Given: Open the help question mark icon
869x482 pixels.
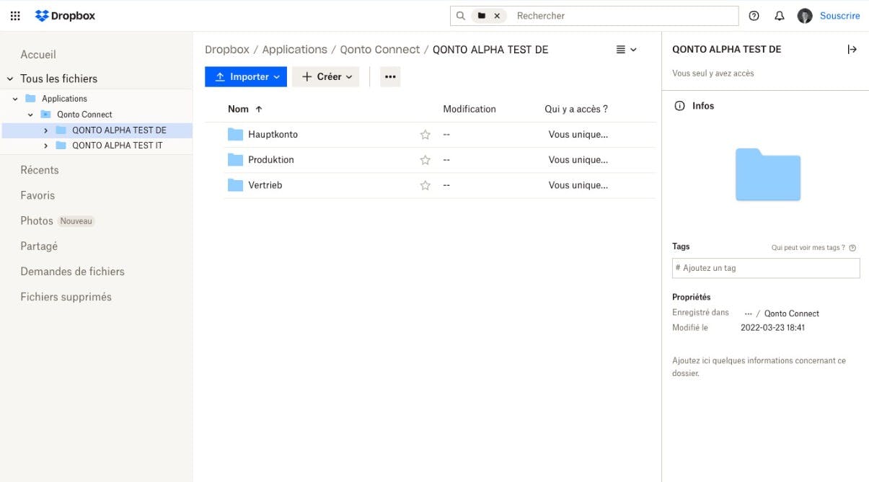Looking at the screenshot, I should pos(754,15).
